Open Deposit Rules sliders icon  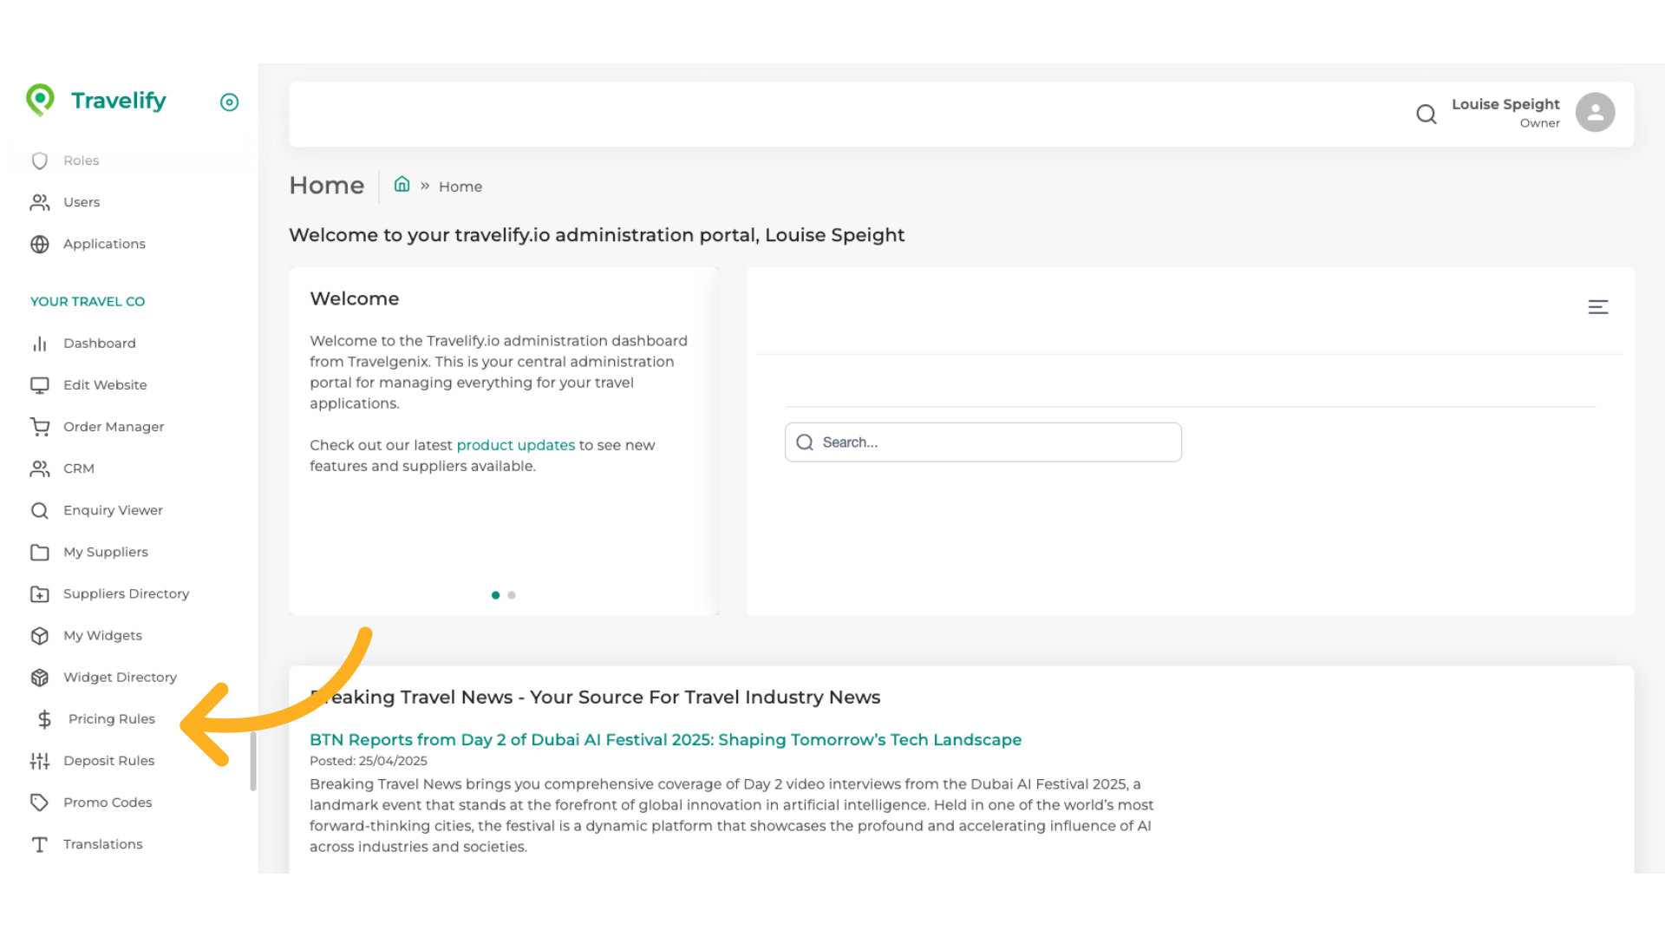pyautogui.click(x=40, y=761)
